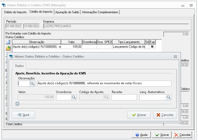Click the Lanç. Automático input field
The image size is (198, 140).
[153, 97]
